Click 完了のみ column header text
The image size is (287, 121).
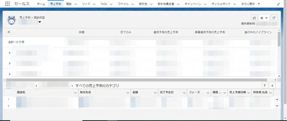click(126, 32)
